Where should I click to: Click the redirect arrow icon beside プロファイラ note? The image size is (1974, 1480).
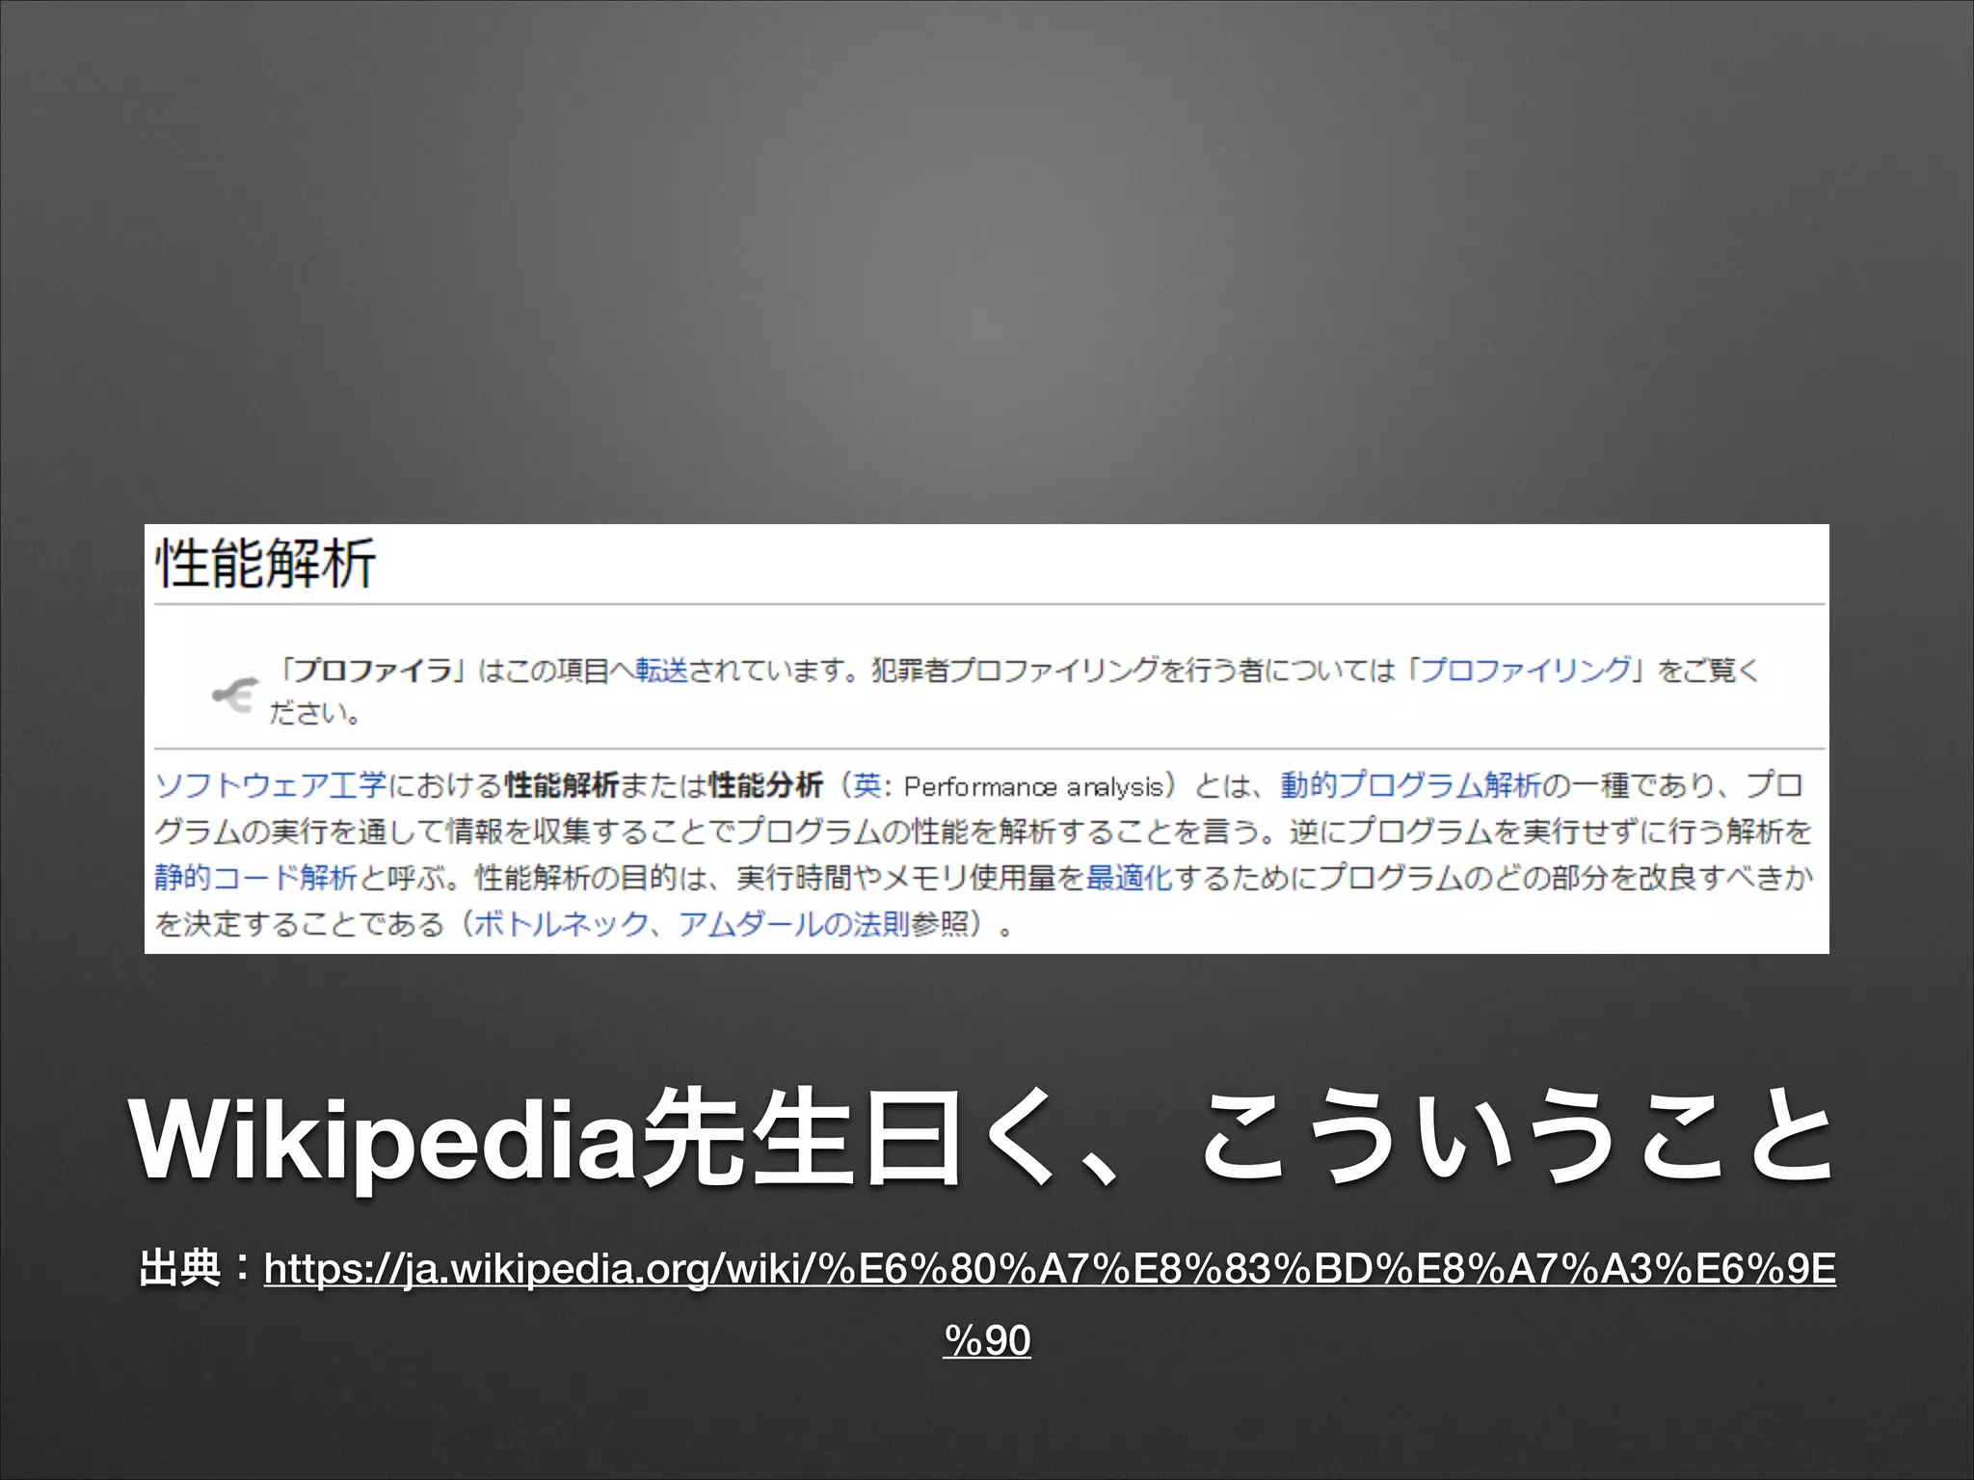coord(235,693)
